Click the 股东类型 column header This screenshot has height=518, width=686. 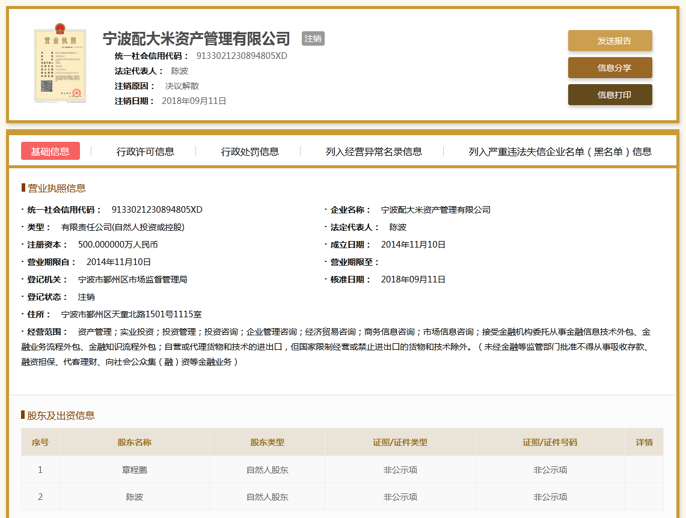[x=267, y=442]
